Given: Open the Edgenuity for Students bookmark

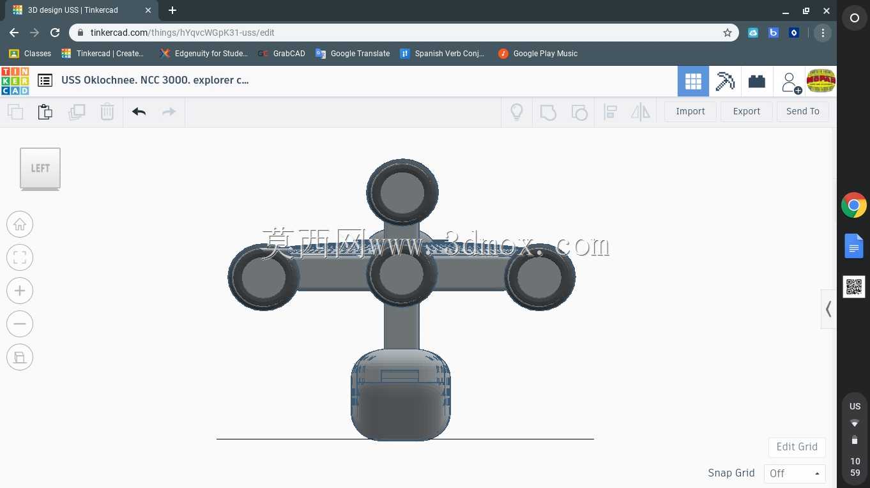Looking at the screenshot, I should tap(204, 54).
